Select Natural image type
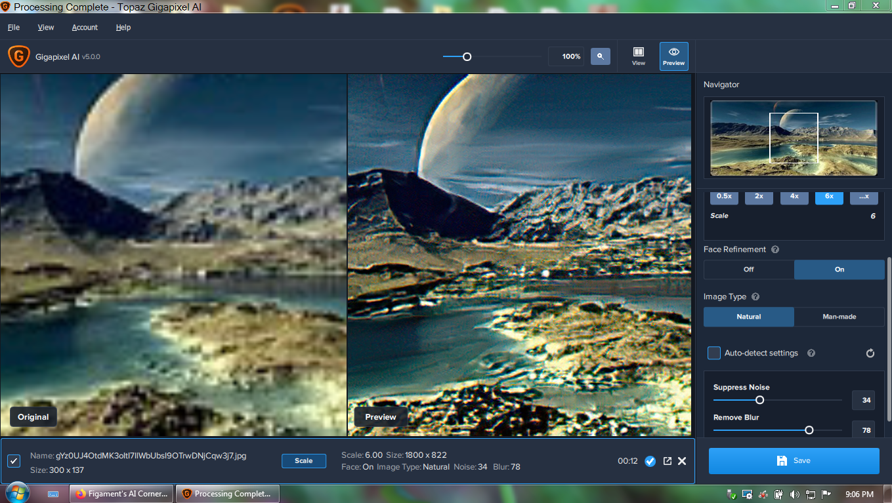Image resolution: width=892 pixels, height=503 pixels. tap(749, 317)
